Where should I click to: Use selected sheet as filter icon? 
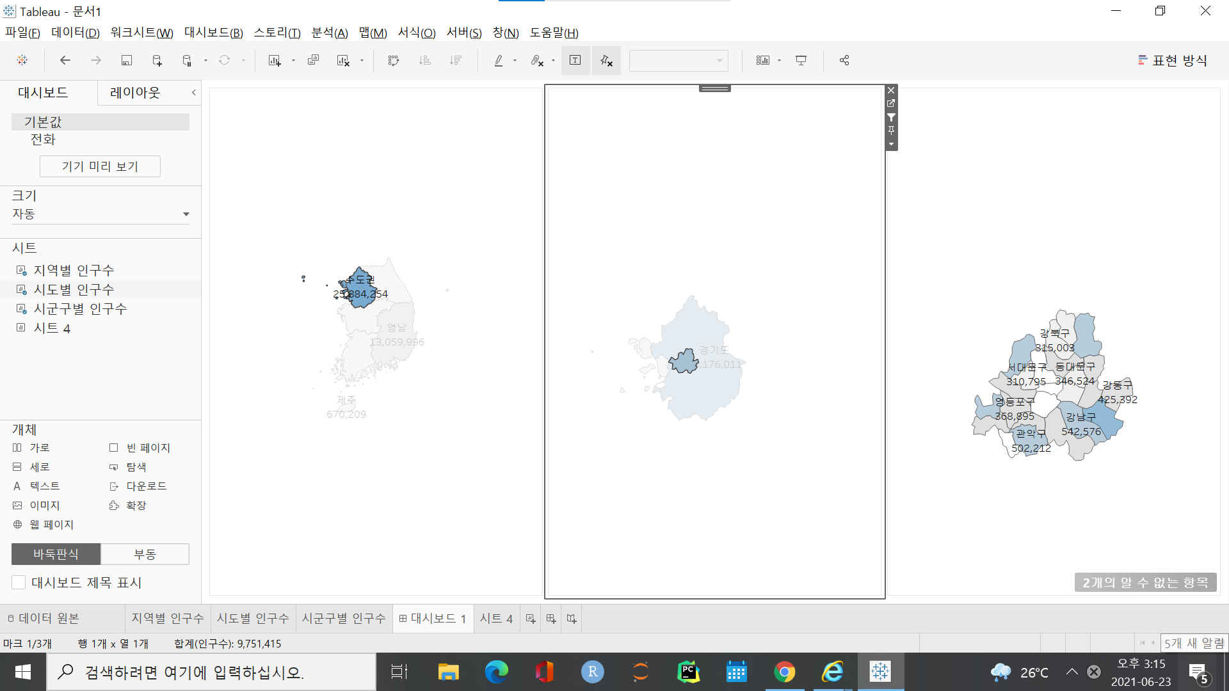tap(891, 117)
